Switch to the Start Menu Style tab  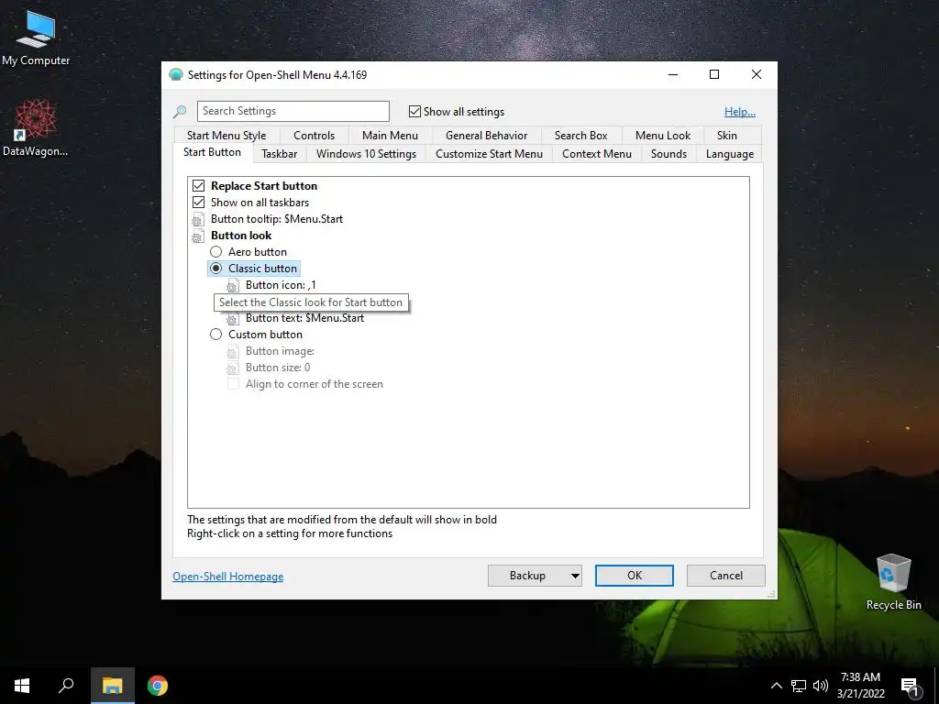point(226,136)
